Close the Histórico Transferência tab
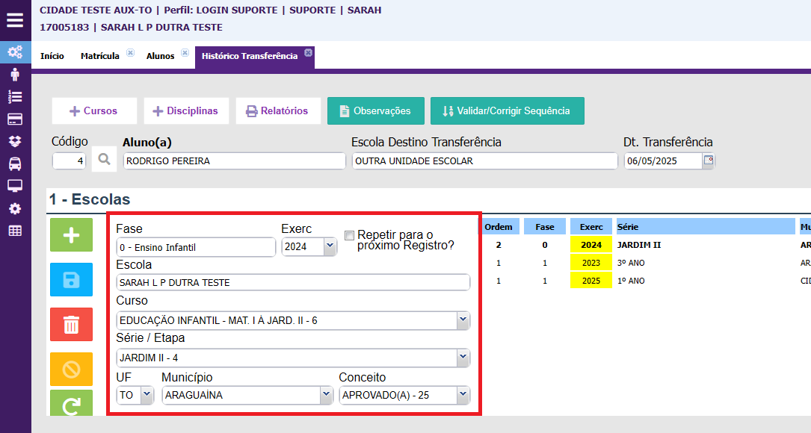The height and width of the screenshot is (433, 811). click(307, 53)
